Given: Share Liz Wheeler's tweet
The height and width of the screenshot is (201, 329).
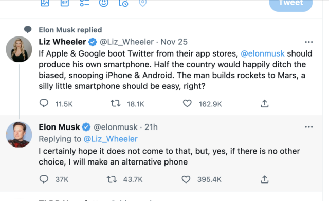Looking at the screenshot, I should click(x=265, y=103).
